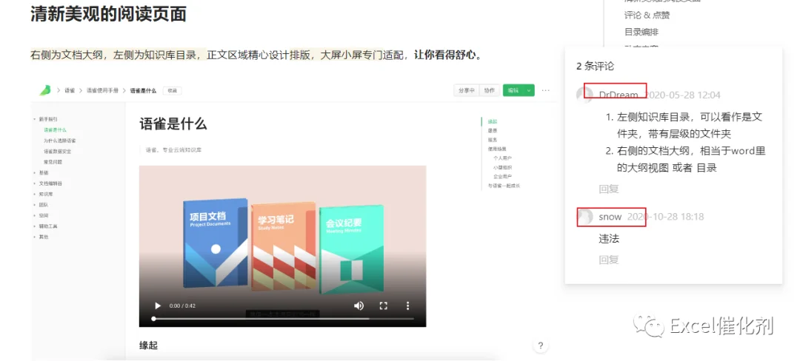Open the 语雀使用手册 breadcrumb link

[102, 90]
